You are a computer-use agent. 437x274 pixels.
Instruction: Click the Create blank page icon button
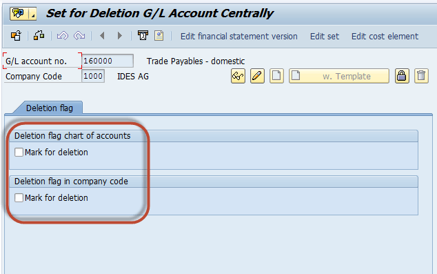276,76
